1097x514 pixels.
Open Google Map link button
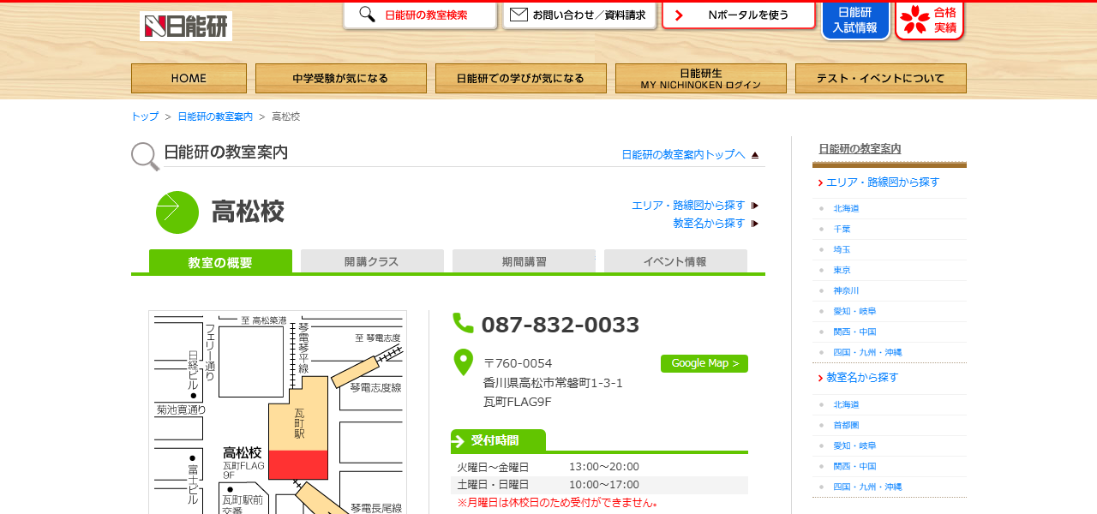[x=704, y=363]
